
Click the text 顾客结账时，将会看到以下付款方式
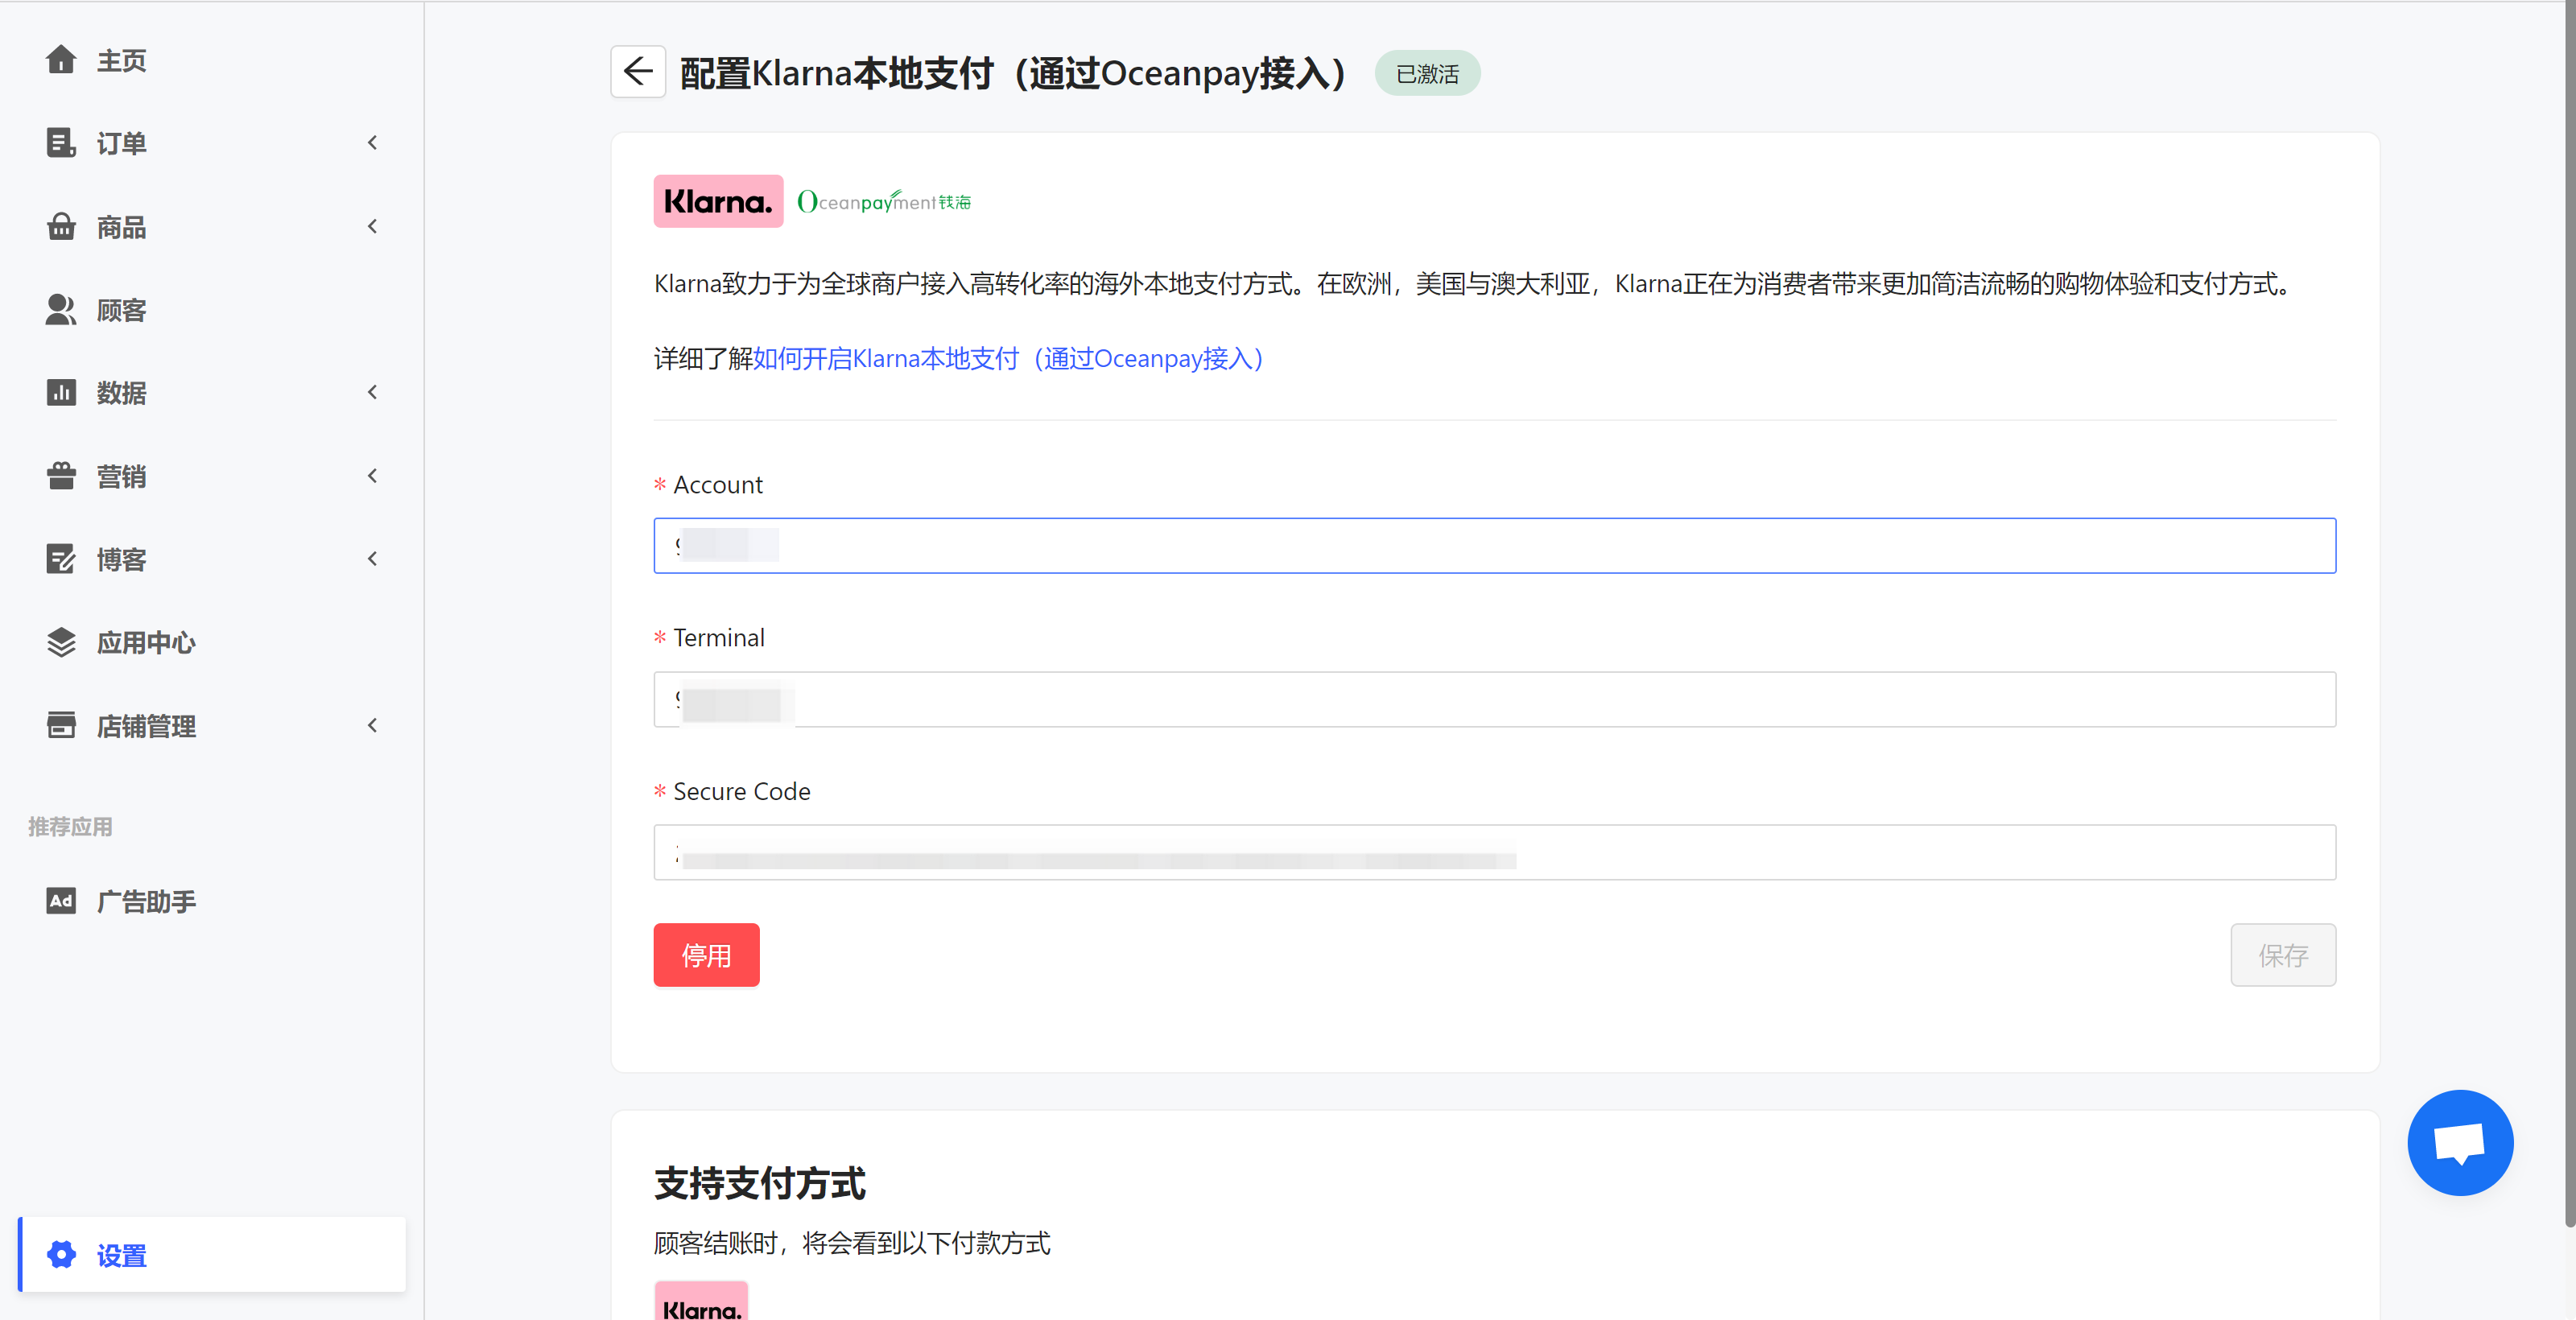tap(852, 1243)
